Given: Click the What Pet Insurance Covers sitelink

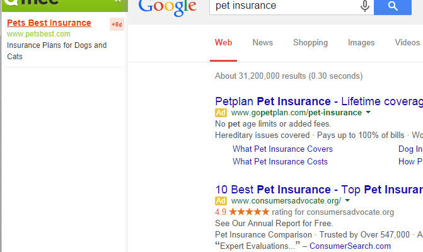Looking at the screenshot, I should [x=282, y=149].
